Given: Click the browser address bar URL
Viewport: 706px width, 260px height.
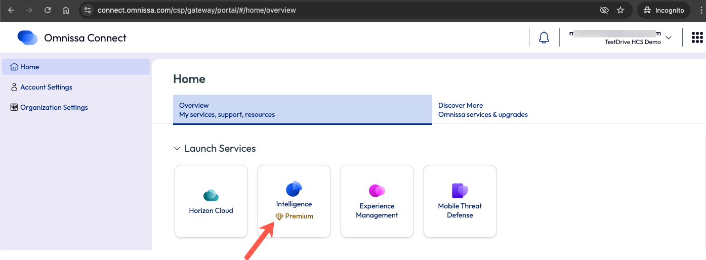Looking at the screenshot, I should 197,10.
